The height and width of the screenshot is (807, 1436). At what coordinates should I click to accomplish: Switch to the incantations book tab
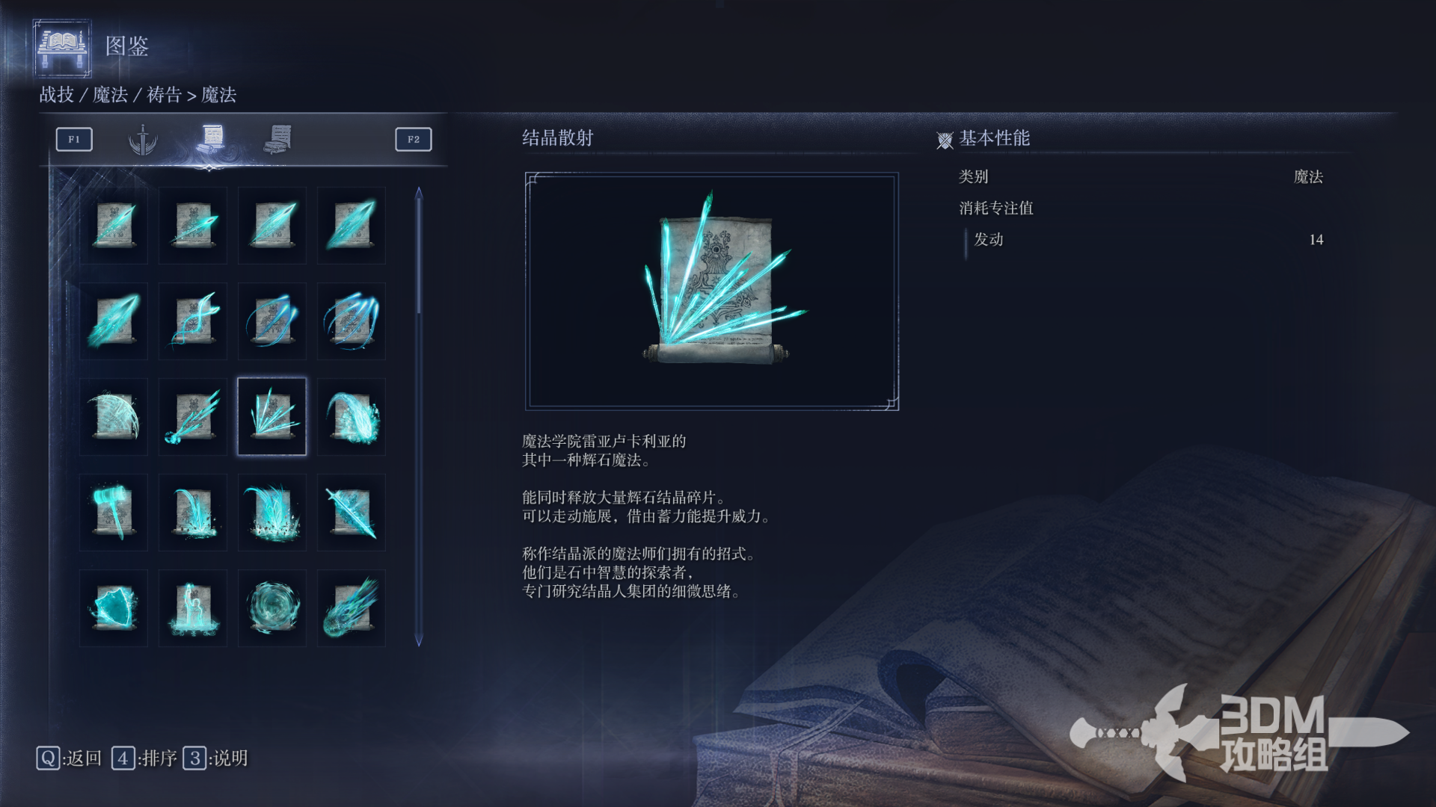[278, 139]
